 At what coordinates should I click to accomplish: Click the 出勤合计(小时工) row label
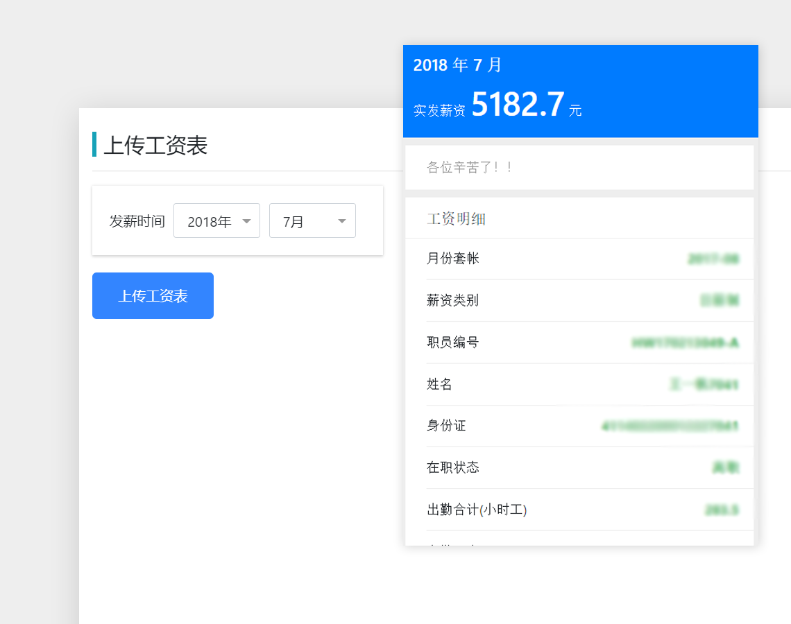click(x=477, y=510)
